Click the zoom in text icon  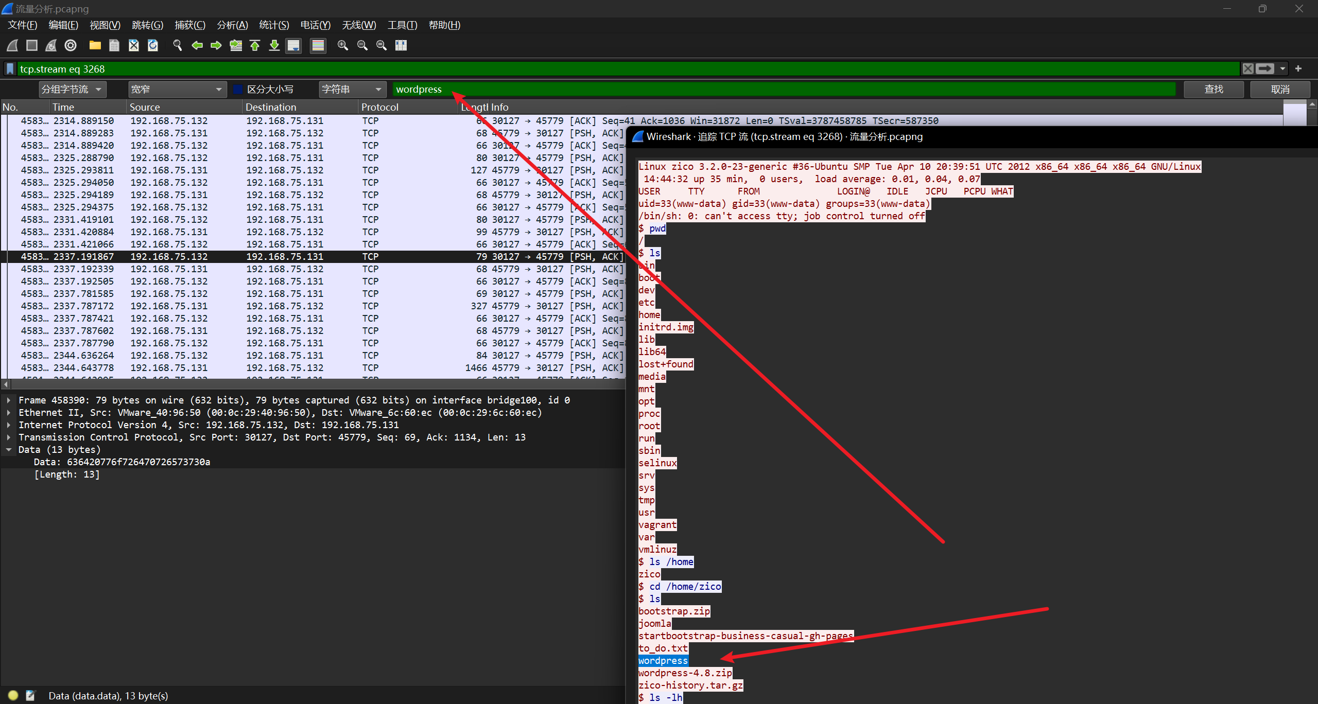342,45
